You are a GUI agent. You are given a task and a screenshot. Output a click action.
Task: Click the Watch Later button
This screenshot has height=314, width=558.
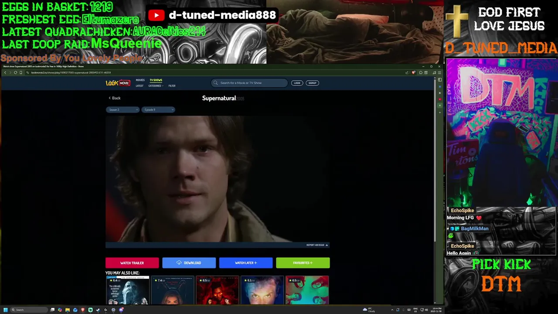coord(246,263)
